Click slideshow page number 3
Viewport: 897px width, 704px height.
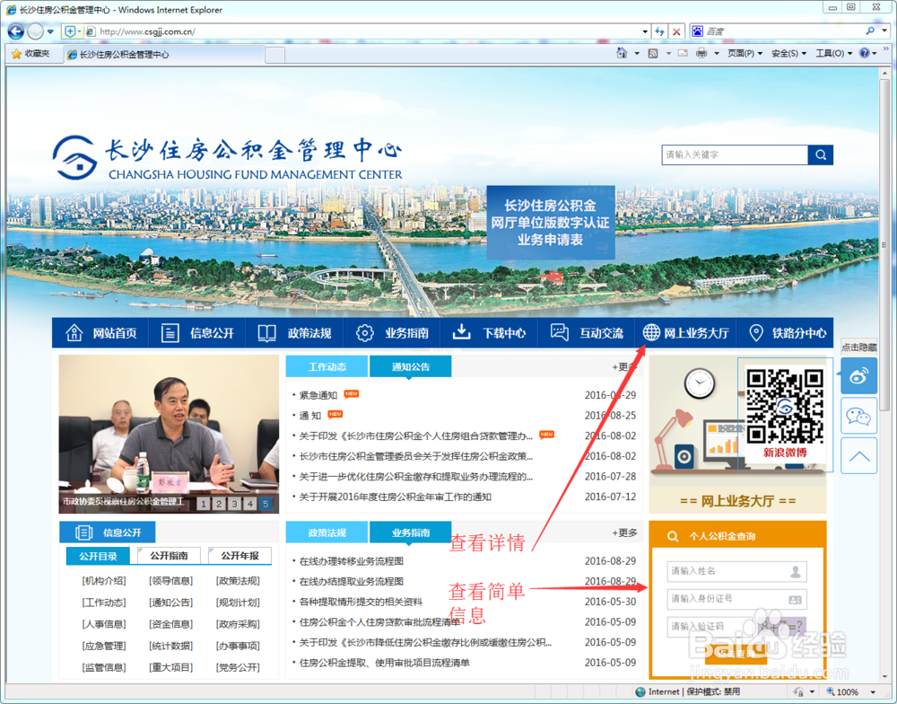[234, 504]
